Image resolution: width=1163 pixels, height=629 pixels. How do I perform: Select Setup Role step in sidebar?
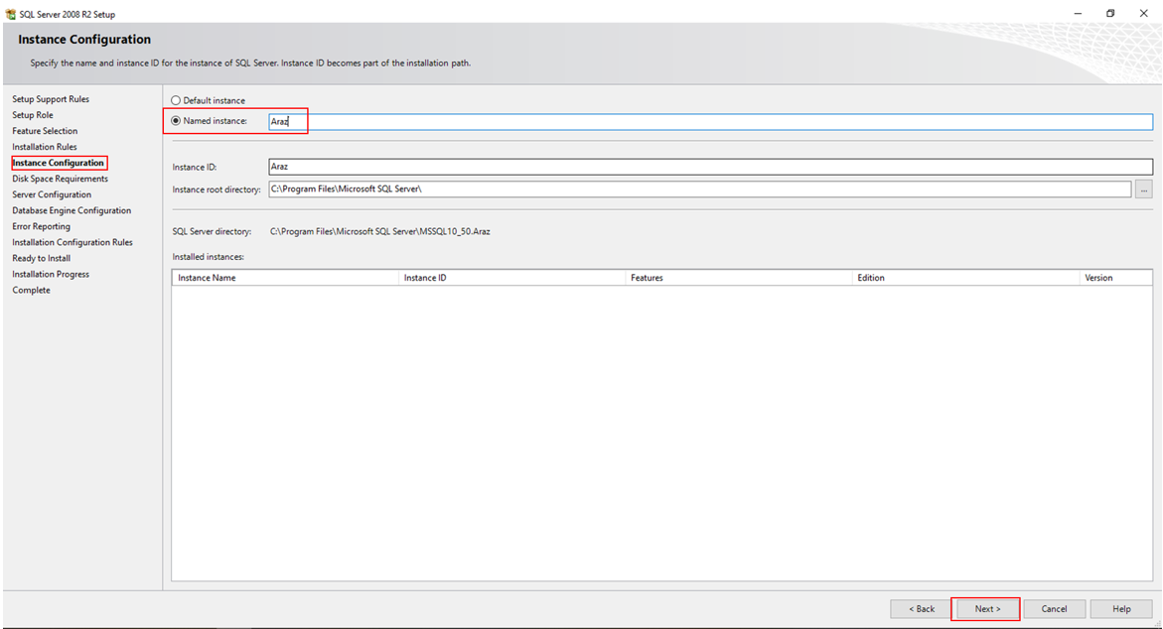33,115
